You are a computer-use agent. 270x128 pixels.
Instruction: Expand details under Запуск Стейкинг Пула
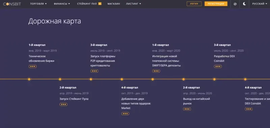63,104
